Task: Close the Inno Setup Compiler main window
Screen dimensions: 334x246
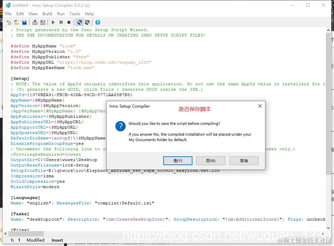Action: pos(323,5)
